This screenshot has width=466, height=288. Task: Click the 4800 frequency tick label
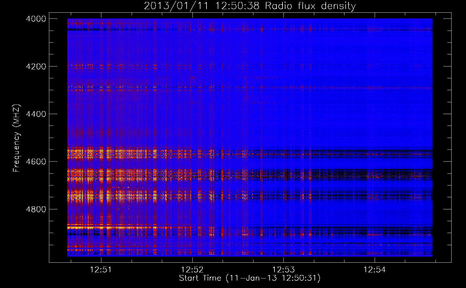click(36, 209)
